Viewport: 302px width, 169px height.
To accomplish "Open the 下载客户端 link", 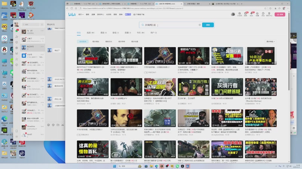I will tap(139, 14).
